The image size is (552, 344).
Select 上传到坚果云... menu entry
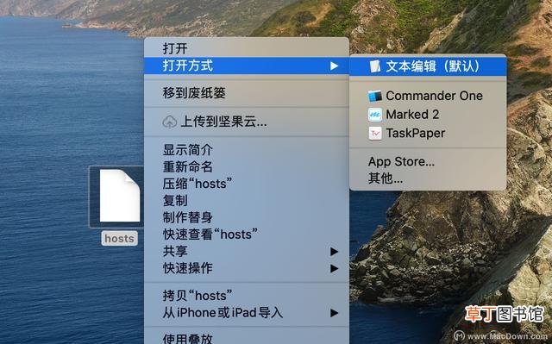(x=247, y=122)
